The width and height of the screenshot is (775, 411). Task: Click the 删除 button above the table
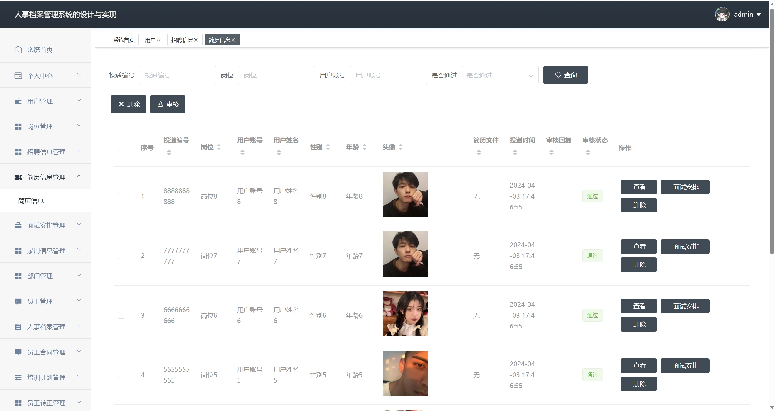tap(128, 104)
